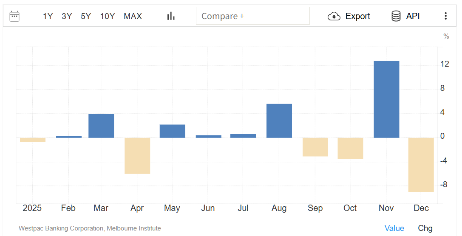This screenshot has width=462, height=236.
Task: Click the Compare + input field
Action: 252,16
